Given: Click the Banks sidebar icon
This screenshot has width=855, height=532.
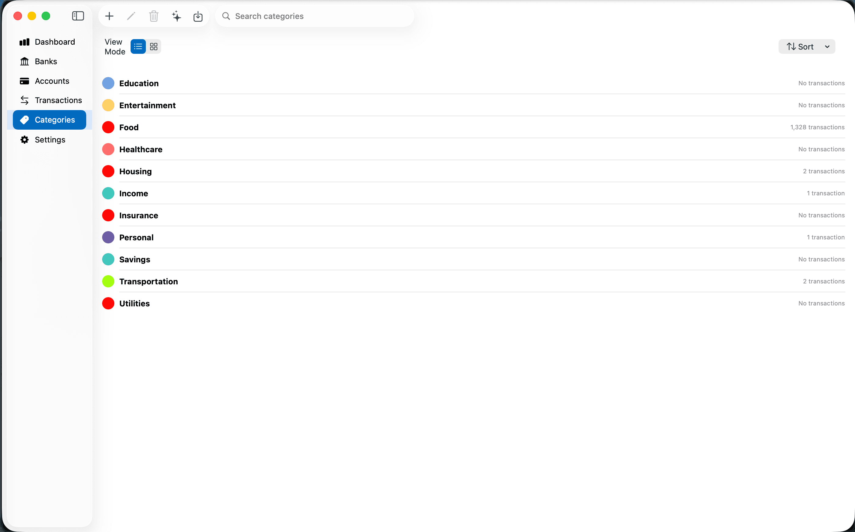Looking at the screenshot, I should [x=24, y=61].
